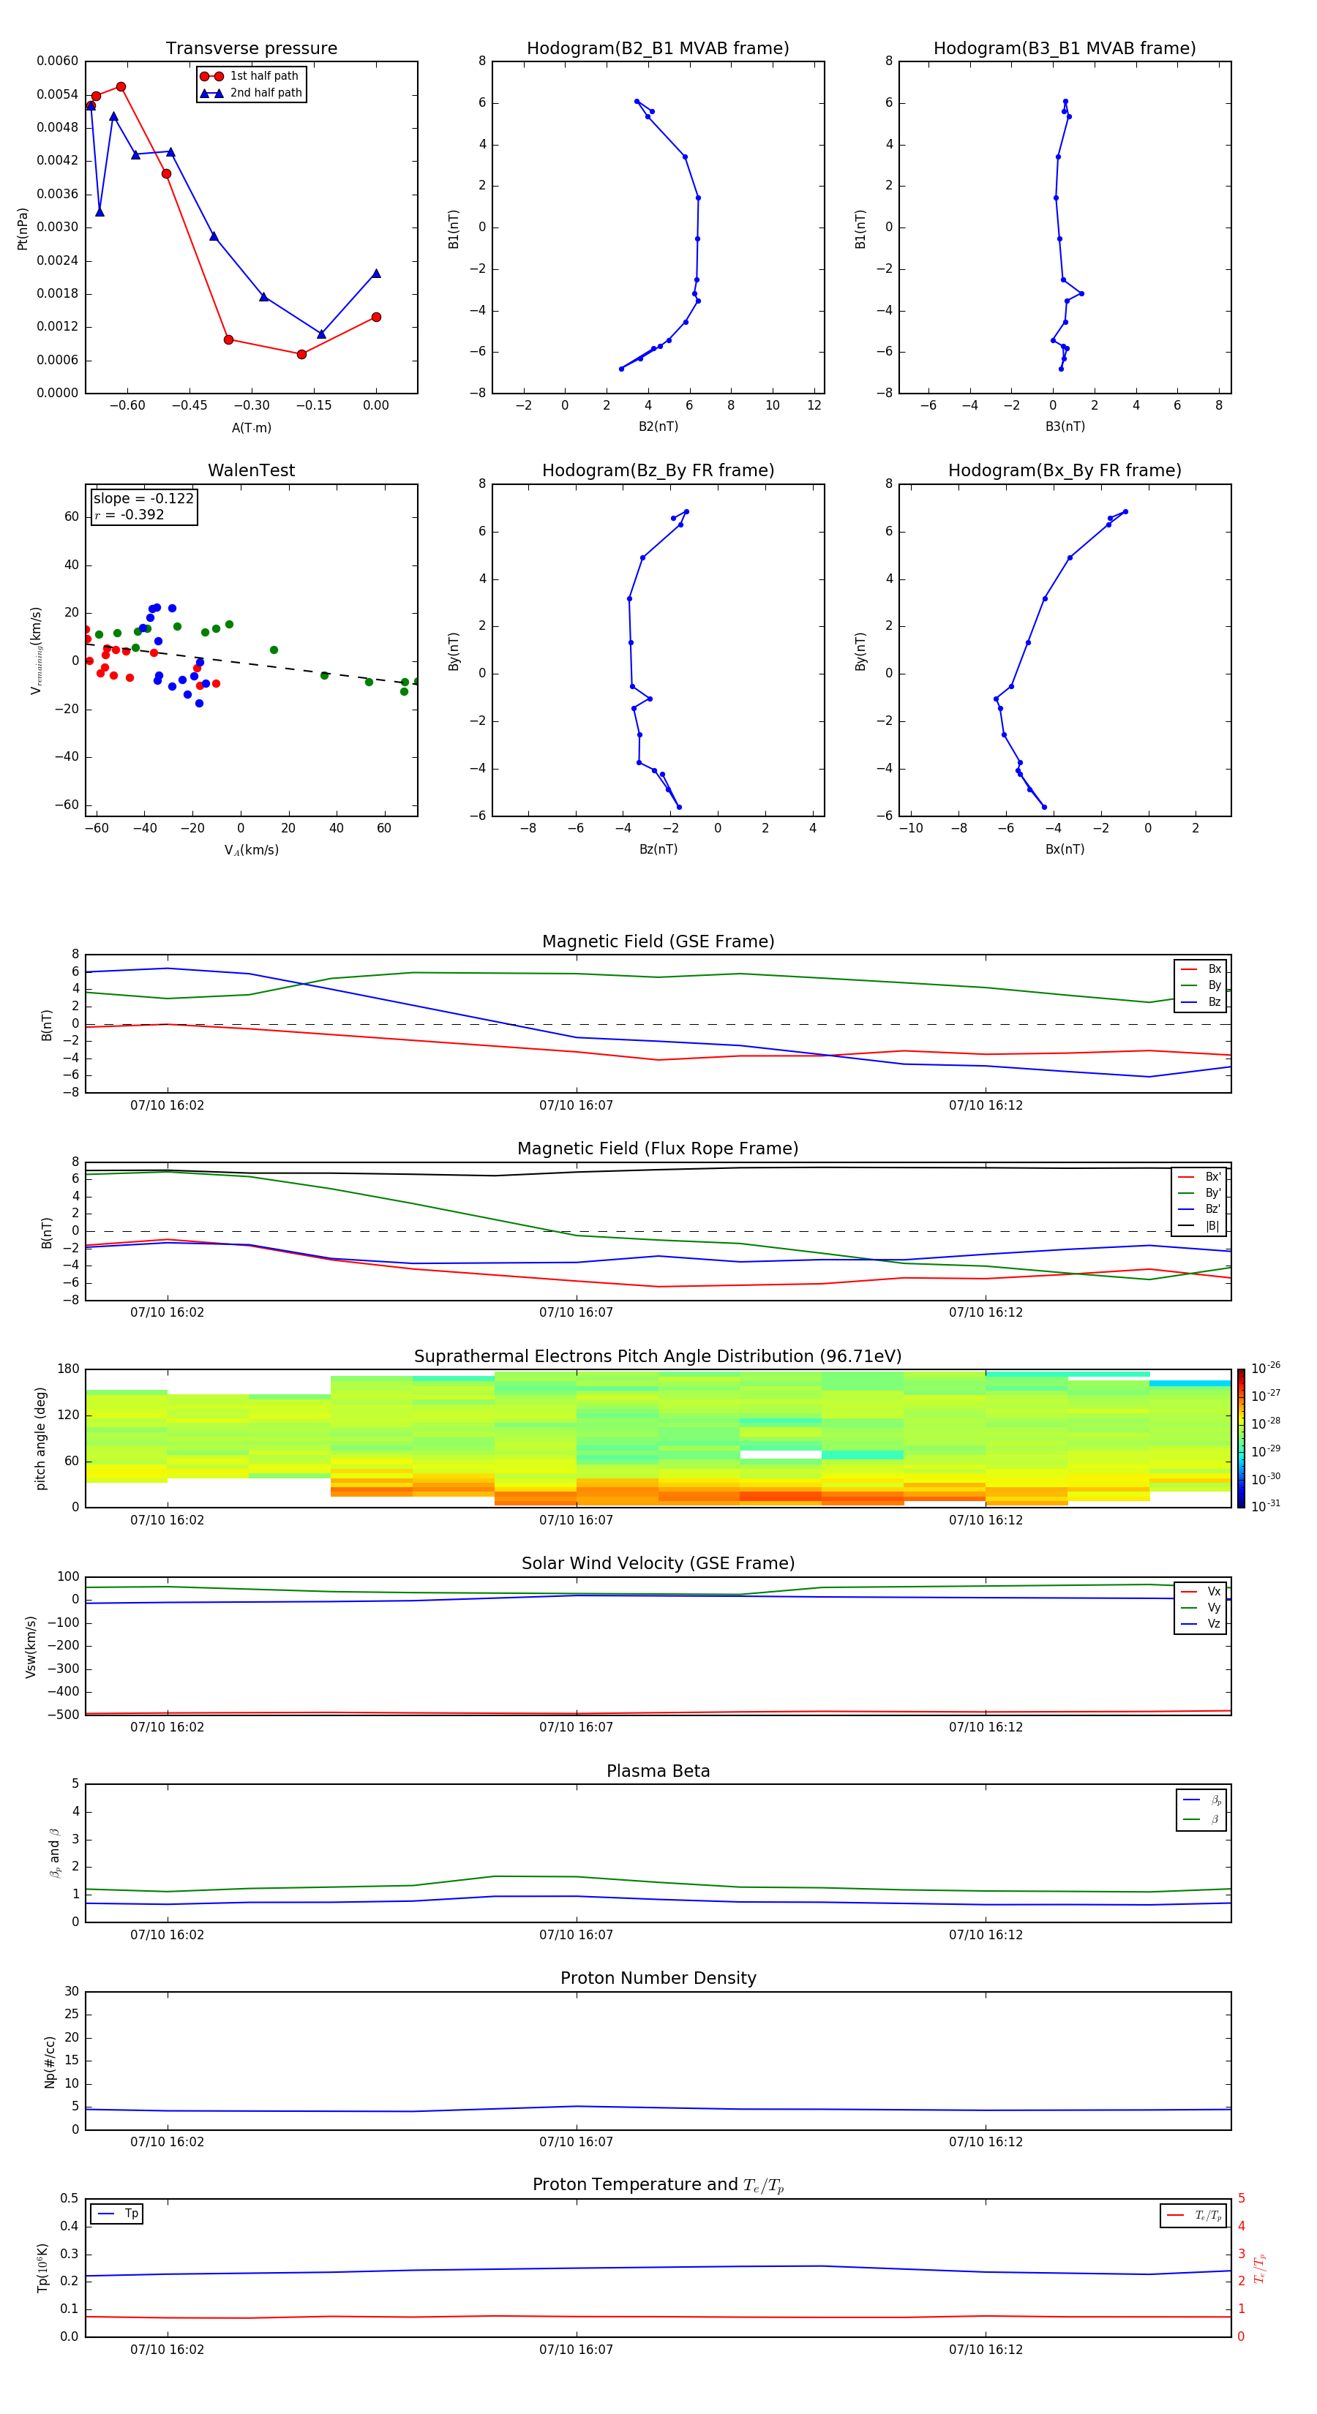Select the "V_A(km/s)" axis label in WalenTest
Viewport: 1317px width, 2414px height.
[x=251, y=851]
